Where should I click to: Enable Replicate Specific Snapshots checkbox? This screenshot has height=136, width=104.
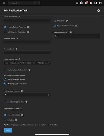click(5, 70)
